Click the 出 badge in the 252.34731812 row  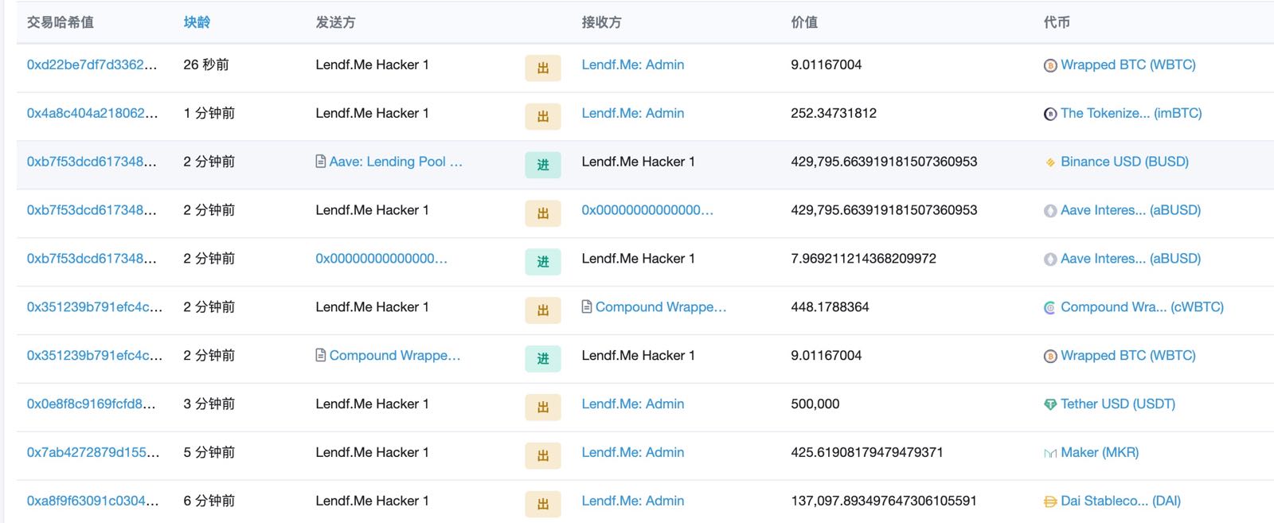pyautogui.click(x=543, y=116)
